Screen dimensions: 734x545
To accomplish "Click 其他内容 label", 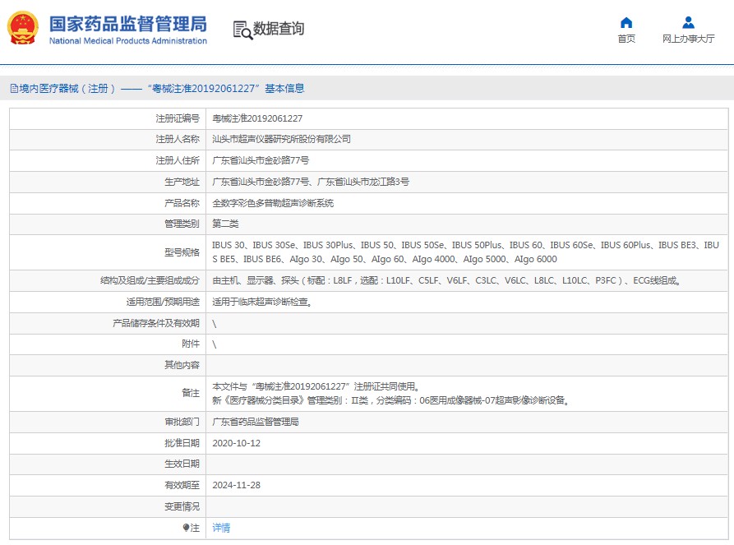I will (182, 365).
